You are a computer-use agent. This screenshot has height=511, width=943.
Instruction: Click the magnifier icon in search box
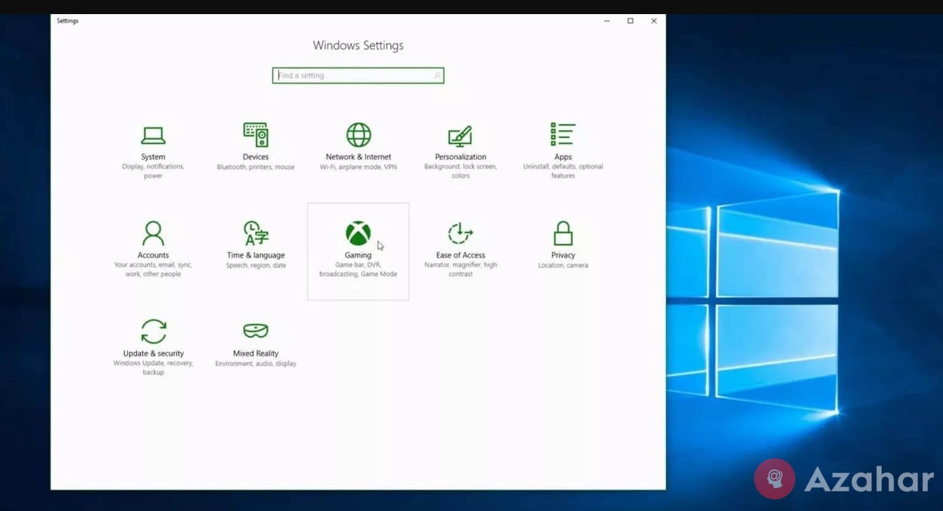click(437, 75)
